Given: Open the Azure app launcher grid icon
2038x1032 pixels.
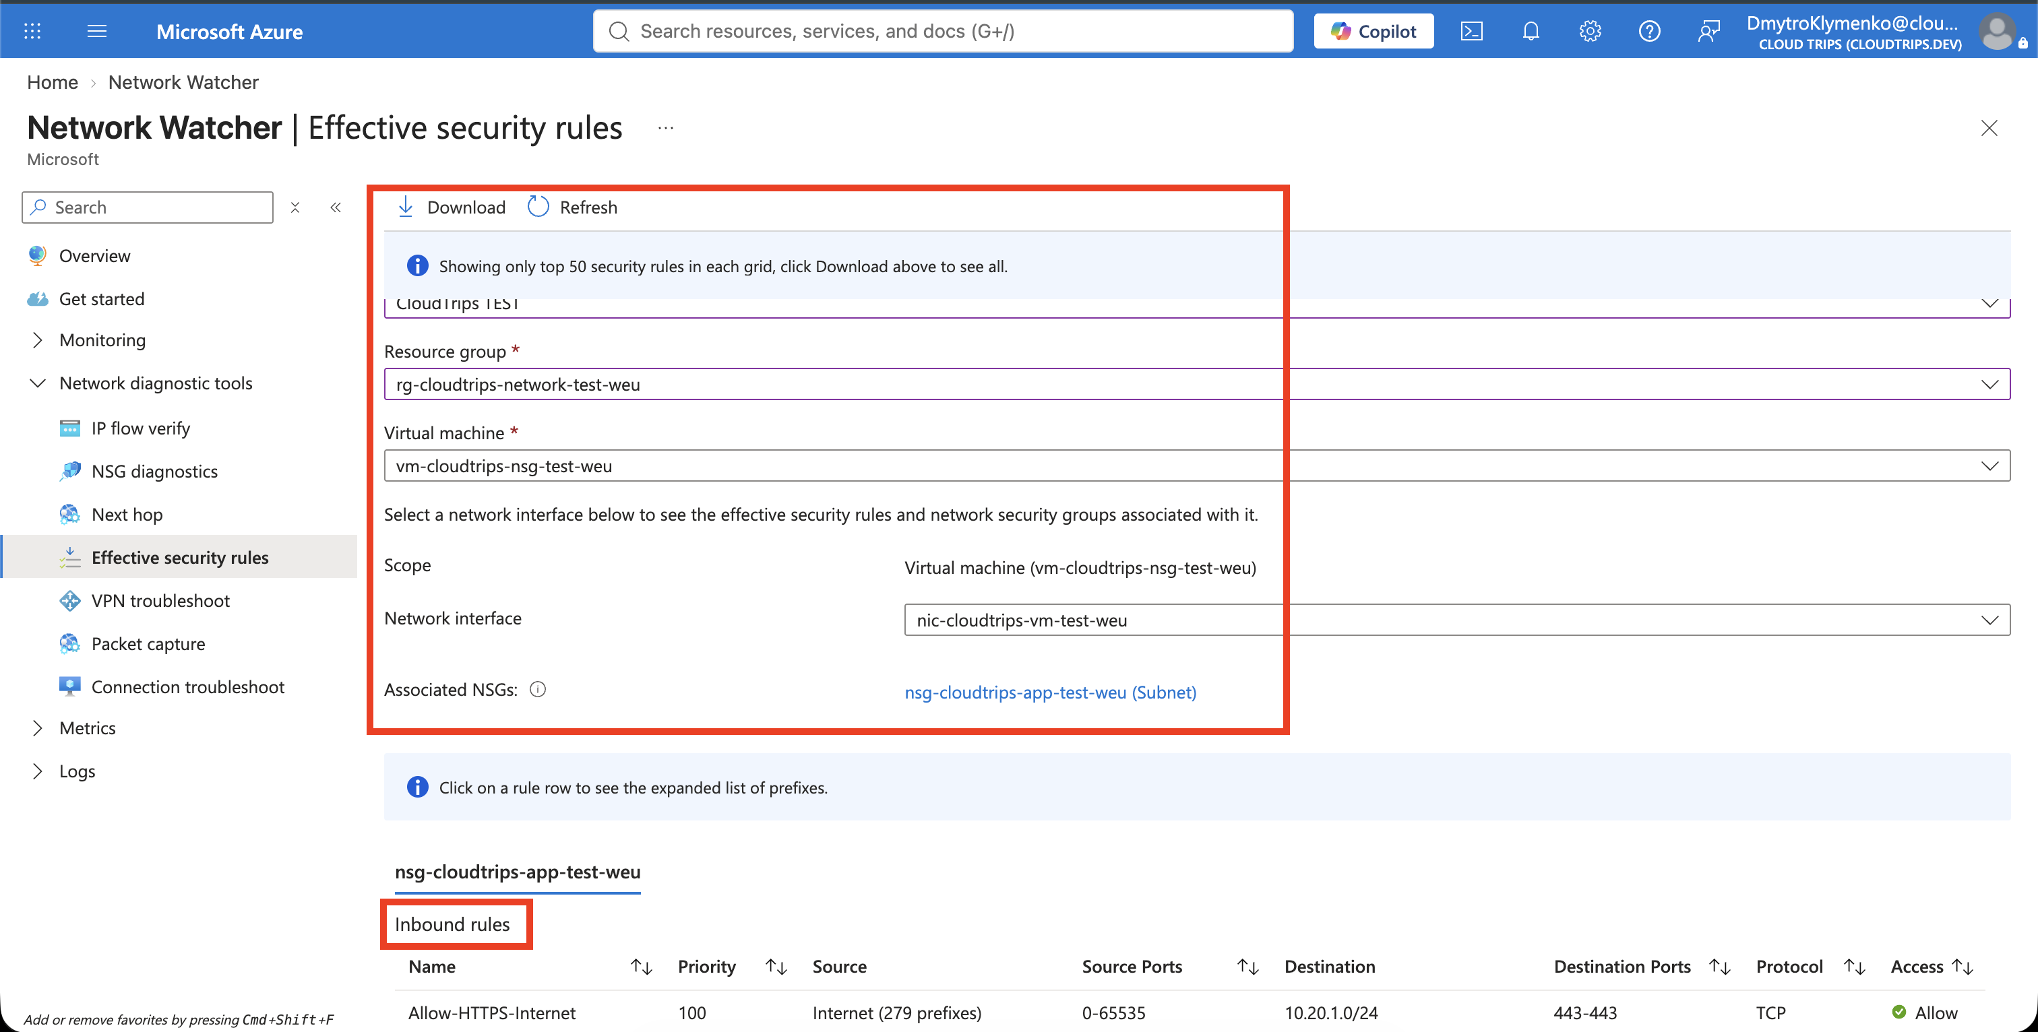Looking at the screenshot, I should click(x=32, y=31).
